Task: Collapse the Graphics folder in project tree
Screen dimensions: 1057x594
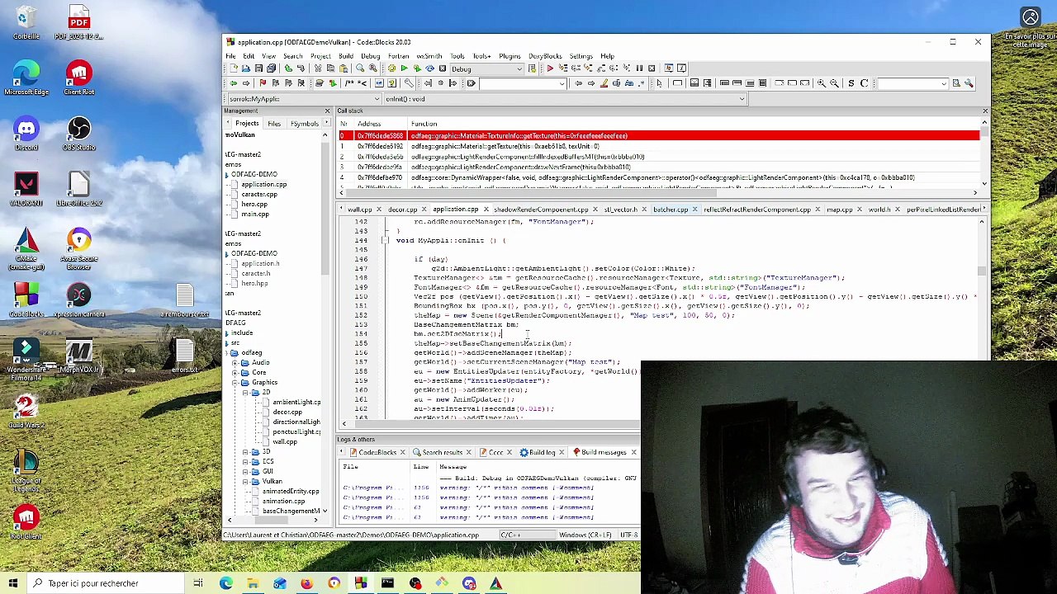Action: (x=245, y=382)
